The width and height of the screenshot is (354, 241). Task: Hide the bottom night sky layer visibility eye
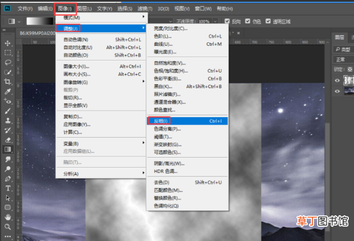tap(337, 91)
